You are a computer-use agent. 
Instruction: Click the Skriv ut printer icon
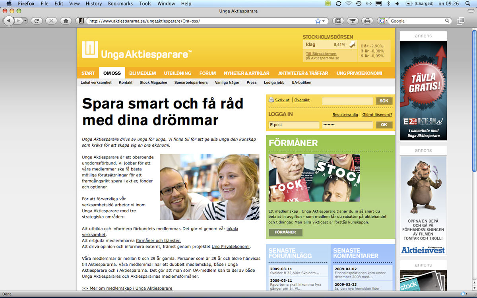[x=271, y=100]
